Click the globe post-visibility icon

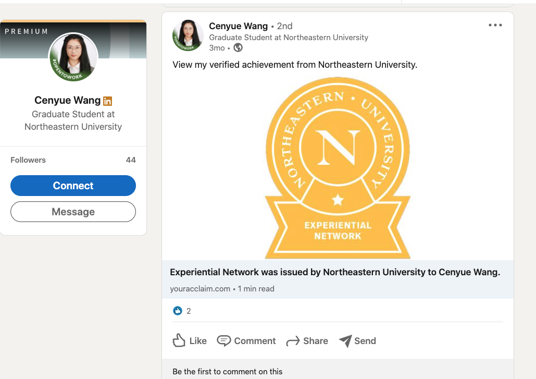click(238, 47)
